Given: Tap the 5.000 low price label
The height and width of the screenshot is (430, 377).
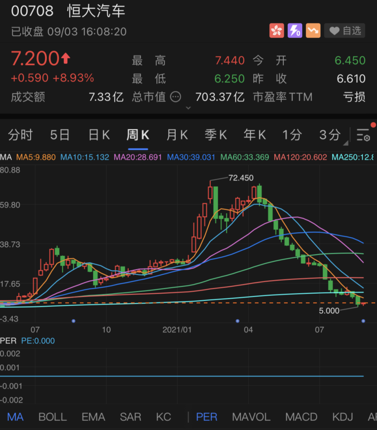Looking at the screenshot, I should [329, 311].
